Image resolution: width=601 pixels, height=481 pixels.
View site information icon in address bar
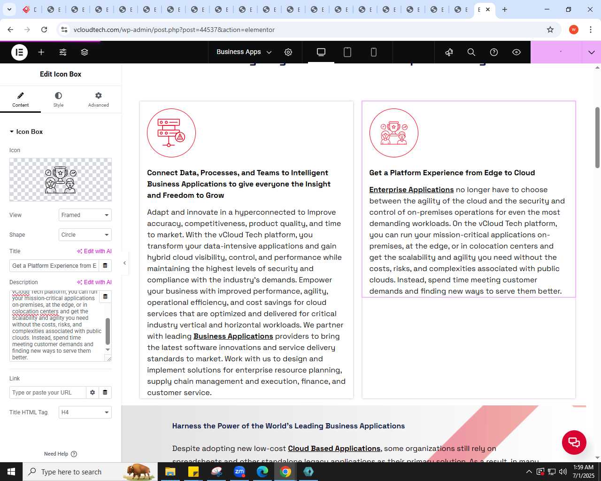click(x=65, y=30)
